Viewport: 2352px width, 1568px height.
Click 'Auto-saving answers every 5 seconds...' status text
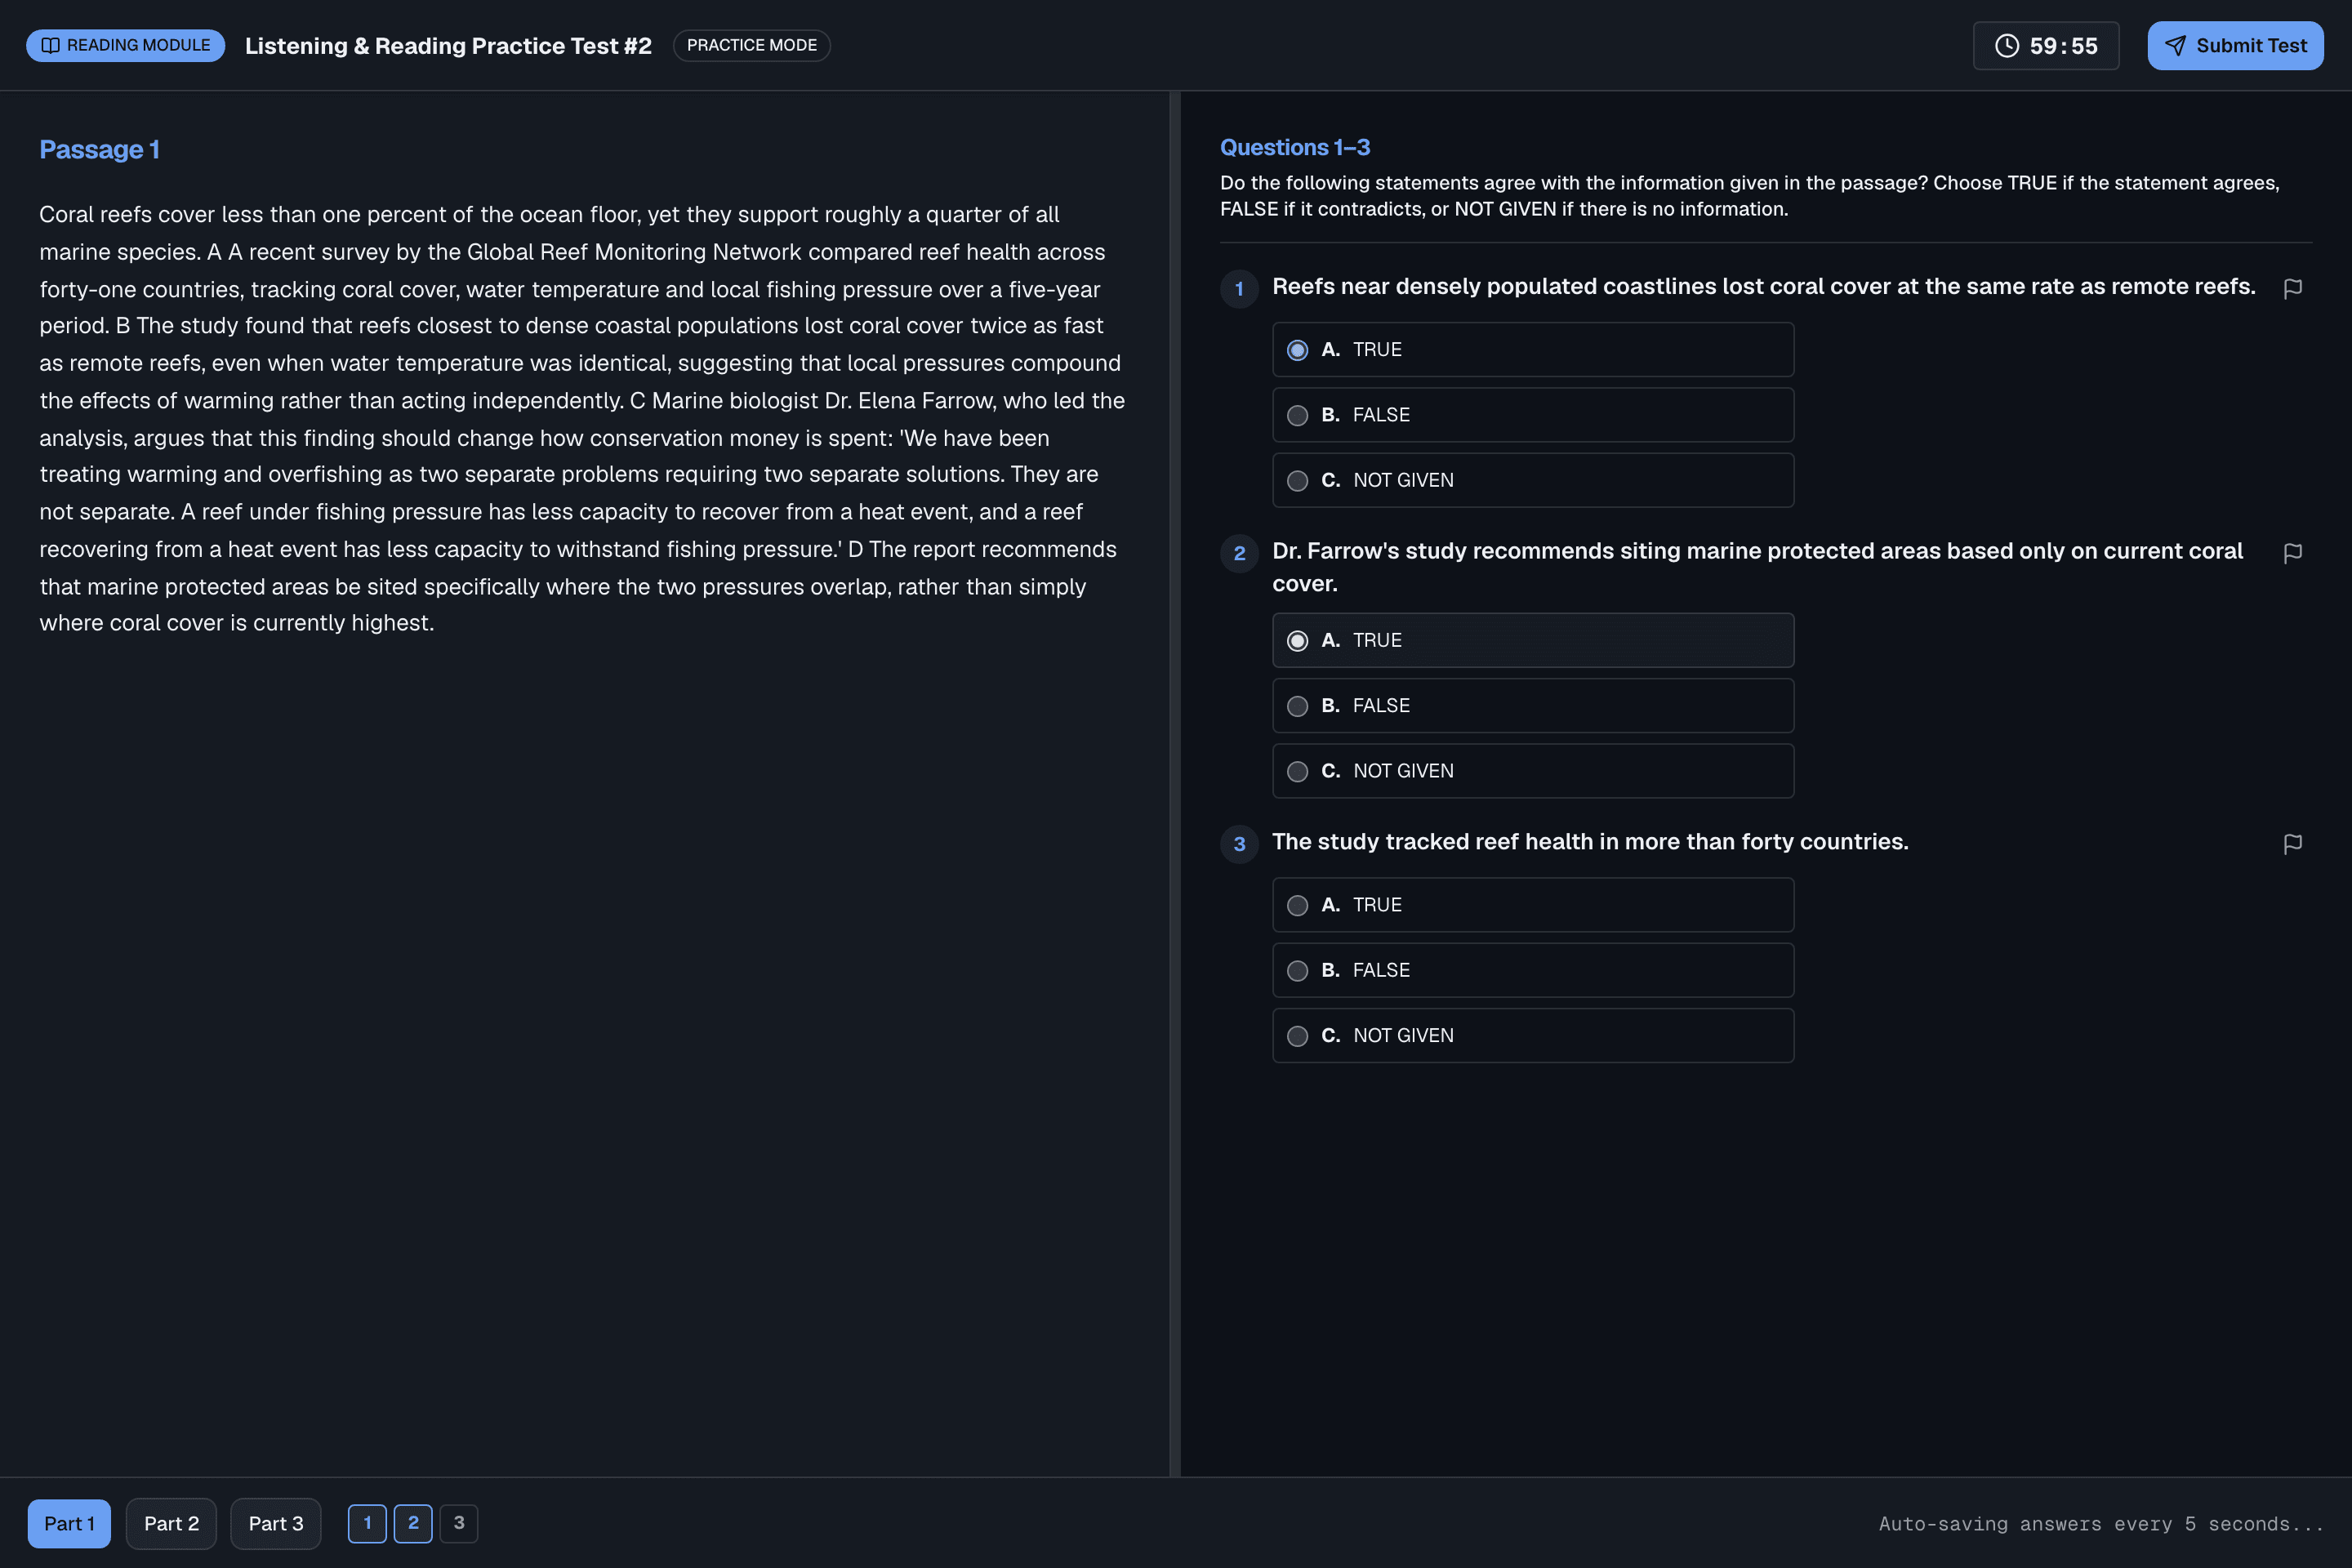[x=2101, y=1524]
